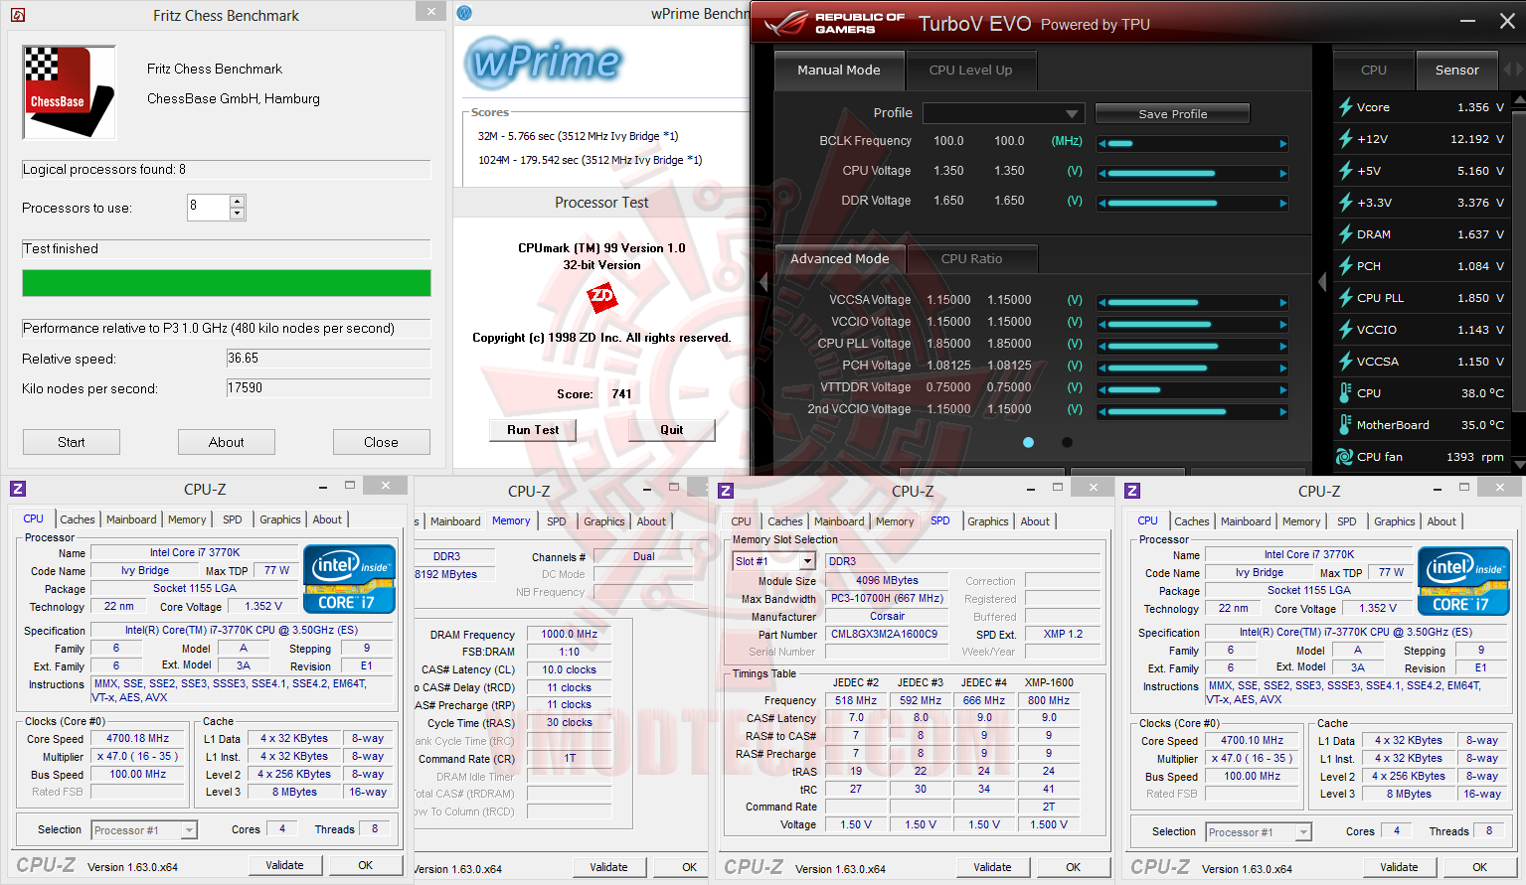Open Mainboard tab in rightmost CPU-Z window
Image resolution: width=1526 pixels, height=885 pixels.
pyautogui.click(x=1246, y=521)
